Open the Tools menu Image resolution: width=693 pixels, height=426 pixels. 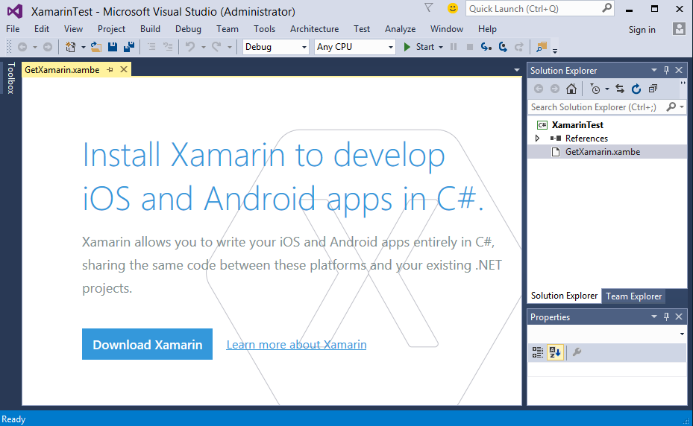(264, 29)
